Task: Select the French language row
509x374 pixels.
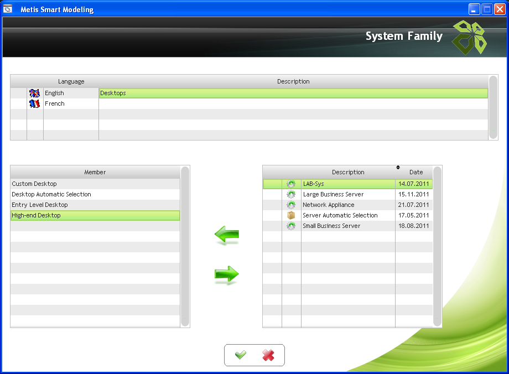Action: 249,103
